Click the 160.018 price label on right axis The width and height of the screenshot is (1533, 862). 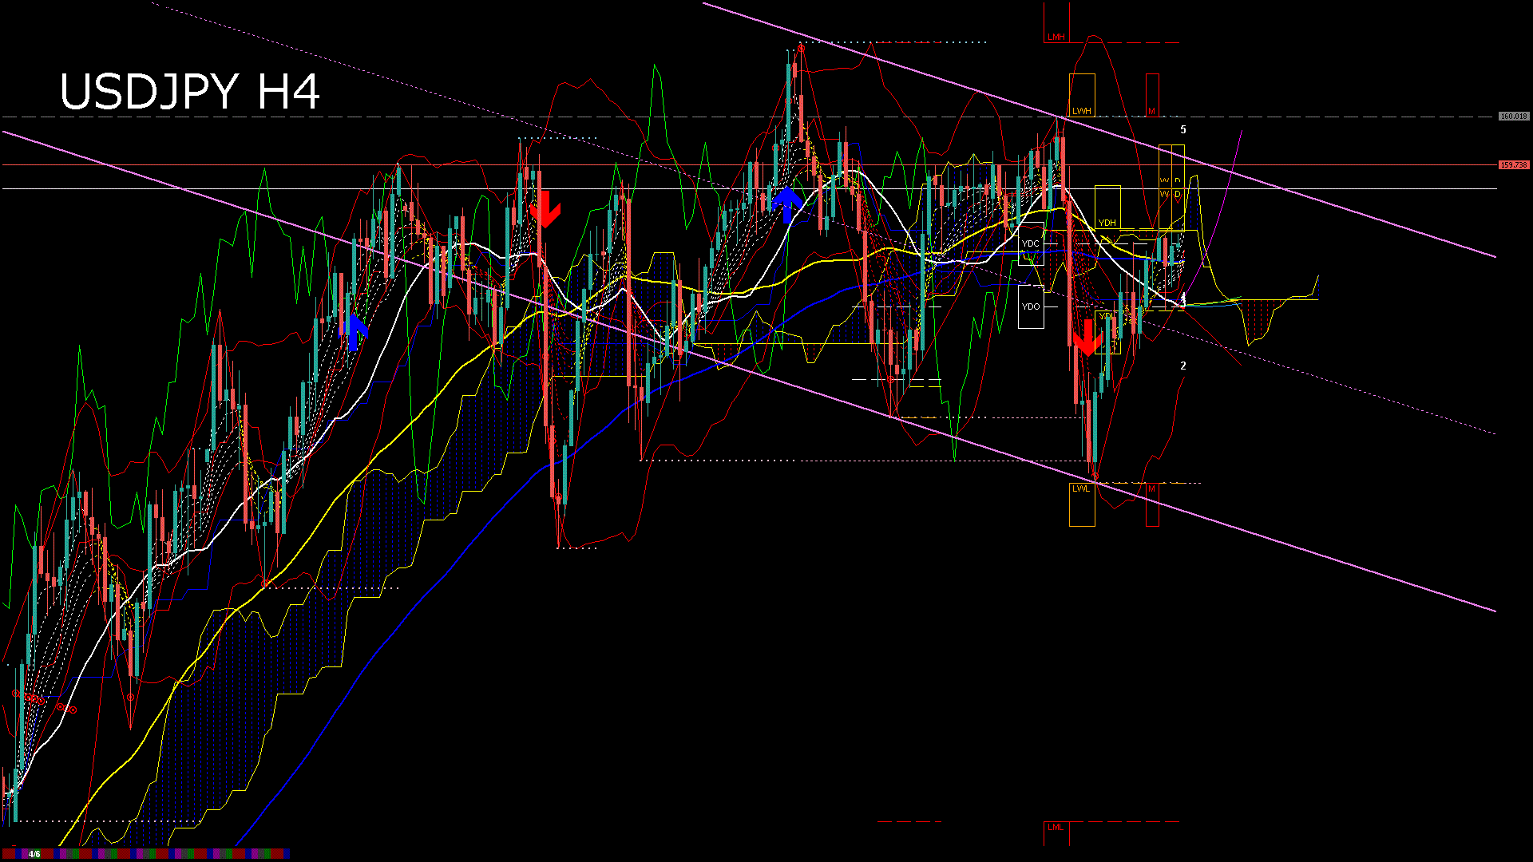pos(1513,115)
